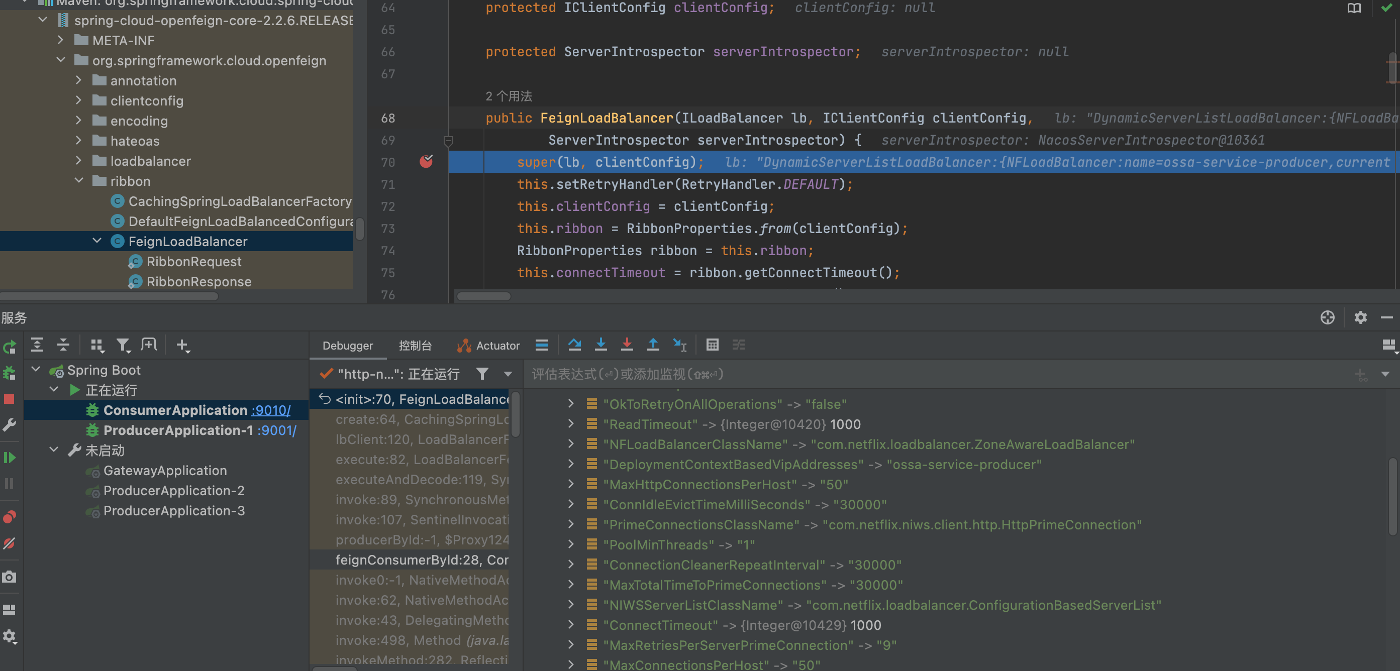
Task: Click the Expand All services icon
Action: click(x=37, y=345)
